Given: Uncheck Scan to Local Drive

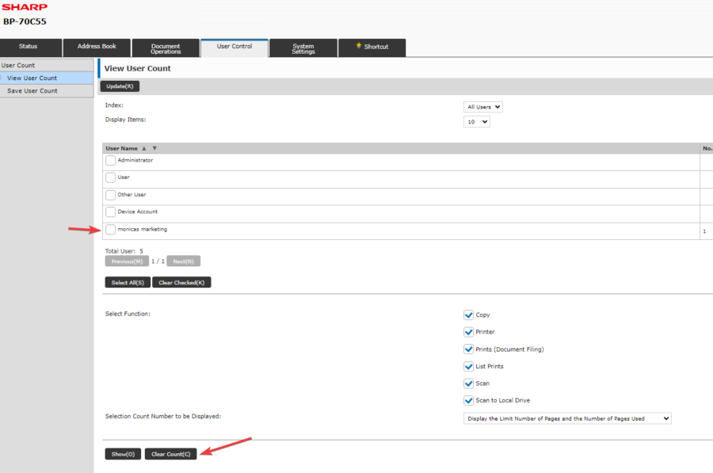Looking at the screenshot, I should click(x=468, y=400).
